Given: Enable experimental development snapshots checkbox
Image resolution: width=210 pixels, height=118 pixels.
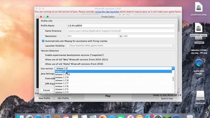Looking at the screenshot, I should [x=43, y=55].
